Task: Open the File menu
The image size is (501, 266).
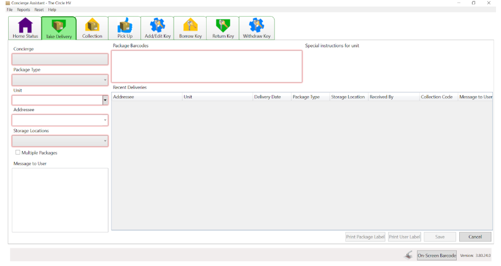Action: point(10,10)
